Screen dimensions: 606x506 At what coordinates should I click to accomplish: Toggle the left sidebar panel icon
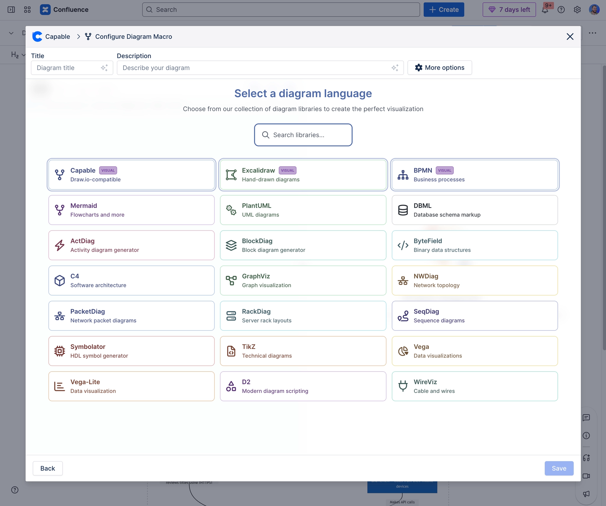pyautogui.click(x=11, y=10)
